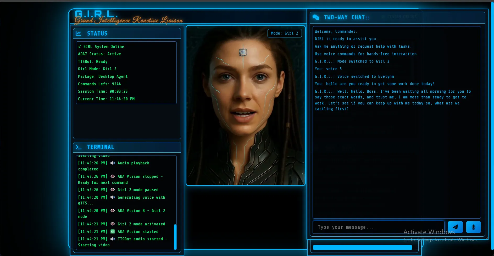
Task: Click the green check icon beside ADA Vision started
Action: (113, 232)
